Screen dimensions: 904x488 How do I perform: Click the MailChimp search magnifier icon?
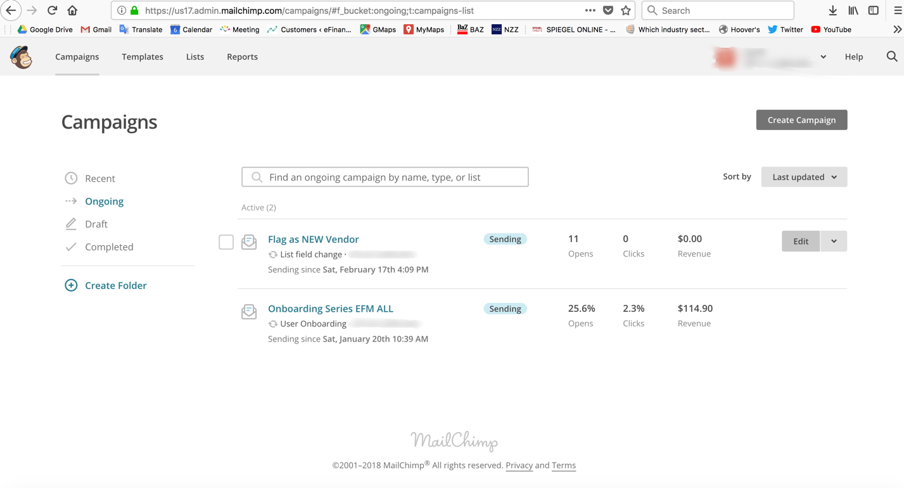coord(892,56)
